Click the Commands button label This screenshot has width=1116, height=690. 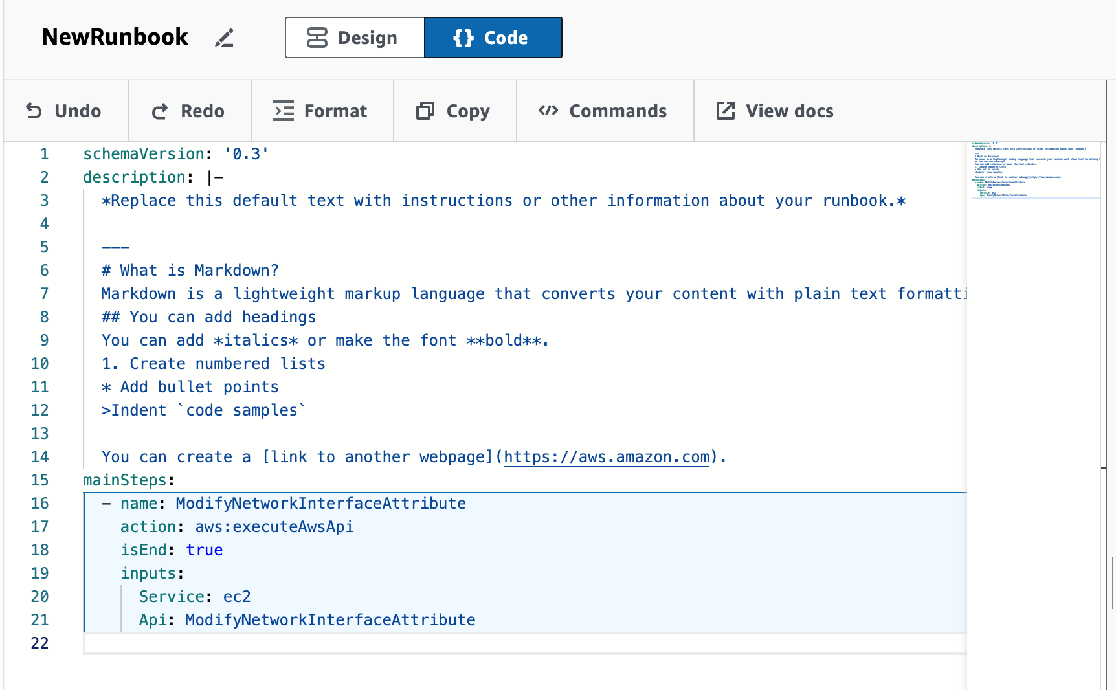618,111
